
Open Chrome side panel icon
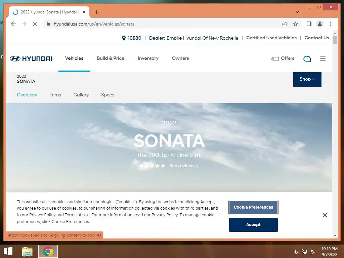pos(309,24)
